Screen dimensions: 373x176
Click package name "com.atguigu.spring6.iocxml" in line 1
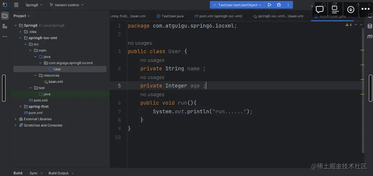point(193,26)
